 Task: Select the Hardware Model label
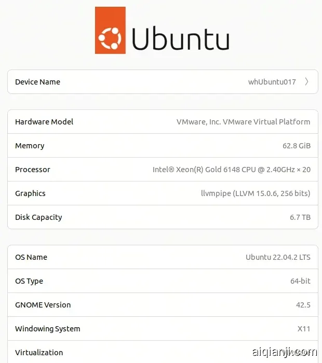(x=44, y=122)
